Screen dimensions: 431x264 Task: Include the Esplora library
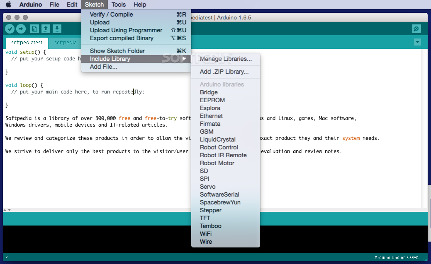[225, 108]
